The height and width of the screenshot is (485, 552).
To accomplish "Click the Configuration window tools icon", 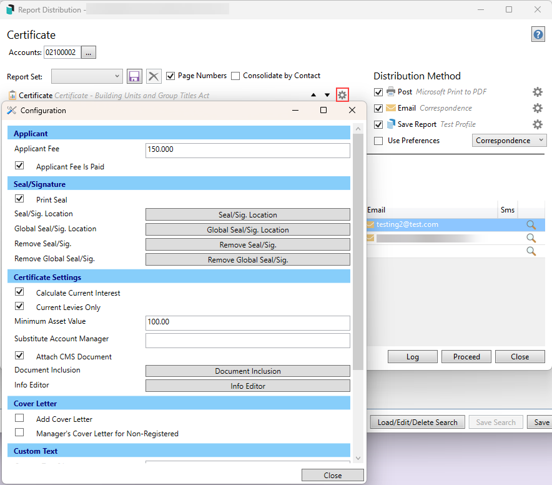I will [12, 111].
